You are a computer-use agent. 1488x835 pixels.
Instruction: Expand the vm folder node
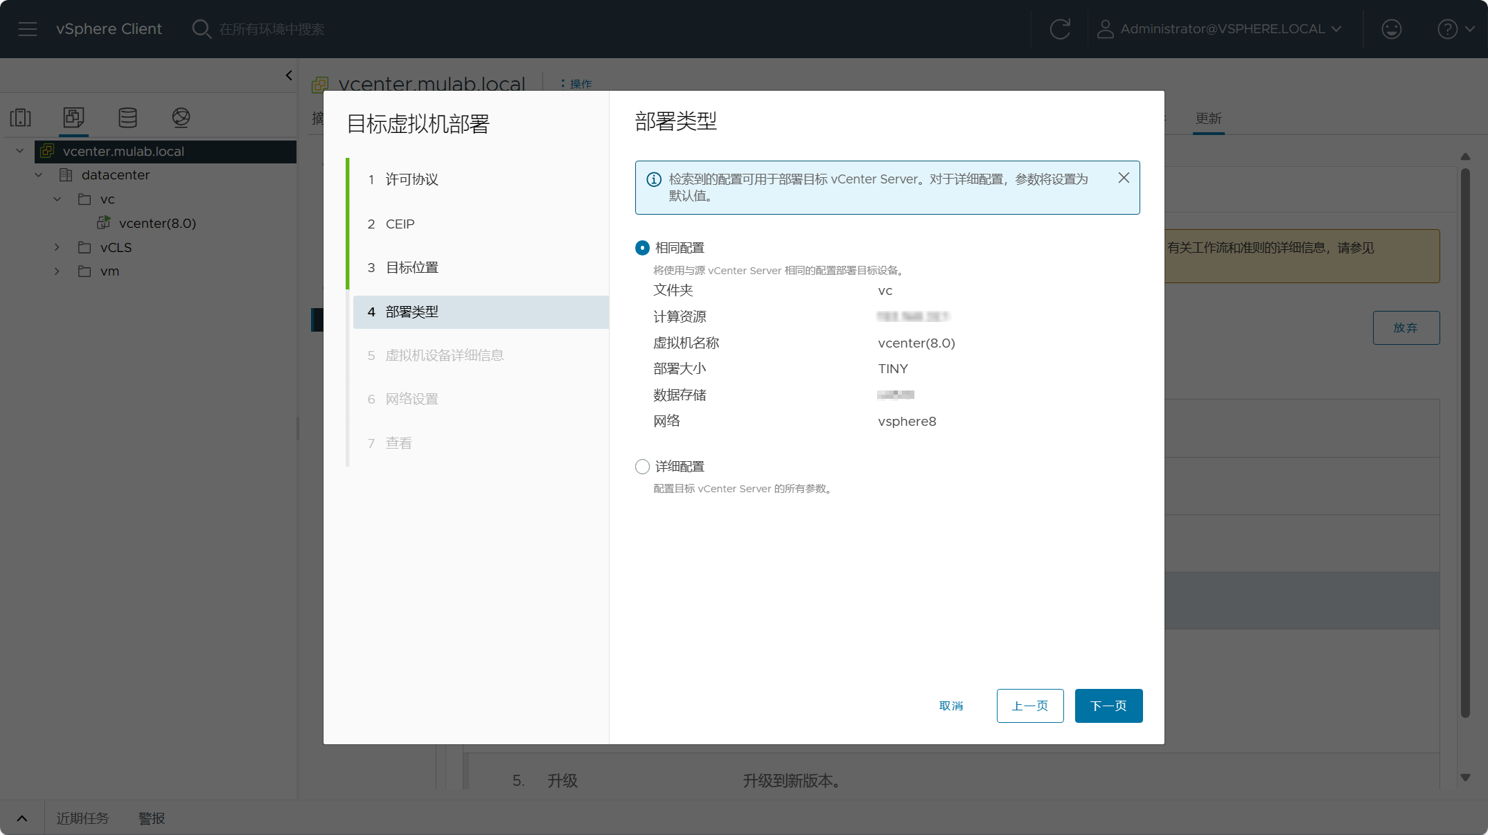tap(57, 271)
